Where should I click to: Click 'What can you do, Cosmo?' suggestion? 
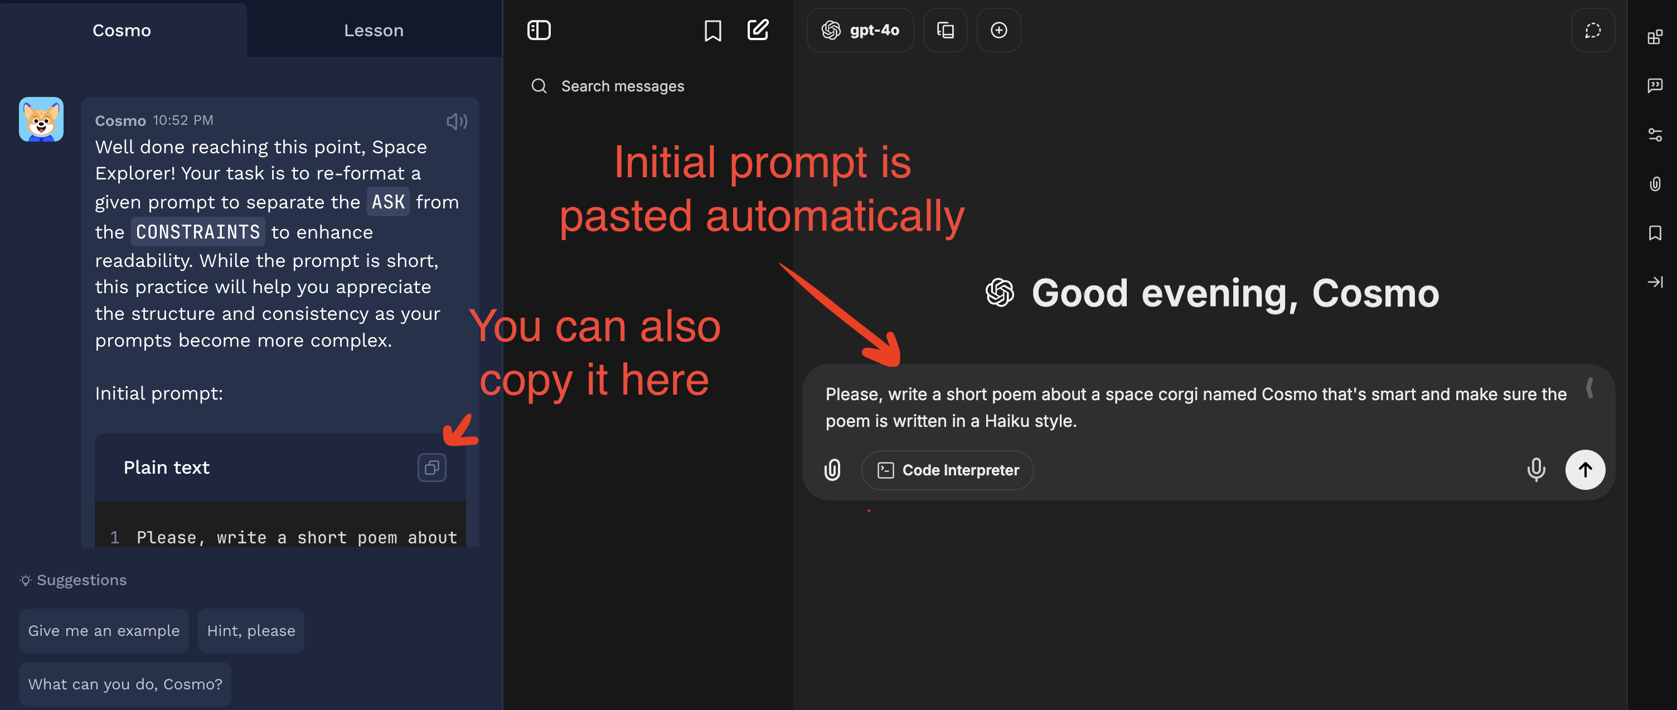coord(125,684)
